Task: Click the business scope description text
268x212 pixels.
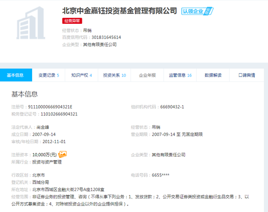Action: [130, 200]
